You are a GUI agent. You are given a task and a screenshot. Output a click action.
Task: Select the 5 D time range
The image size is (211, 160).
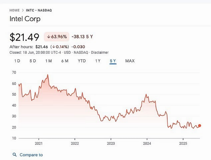[x=33, y=61]
